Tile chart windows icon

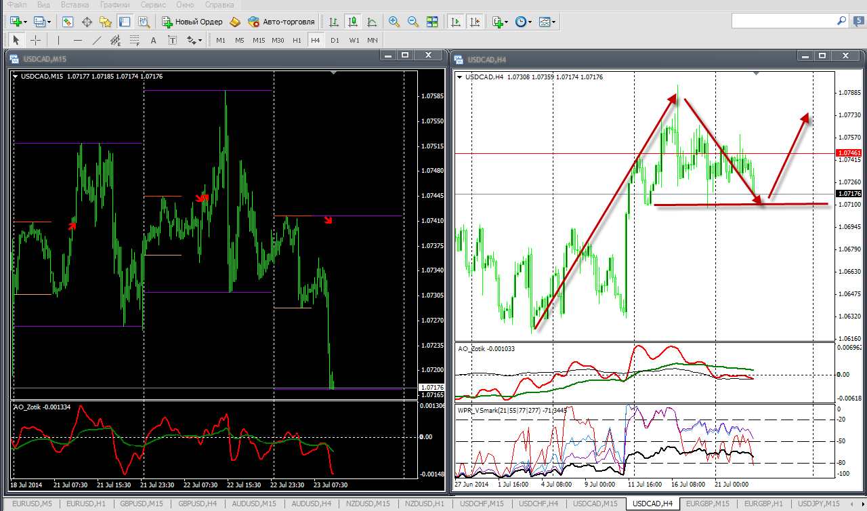click(433, 22)
